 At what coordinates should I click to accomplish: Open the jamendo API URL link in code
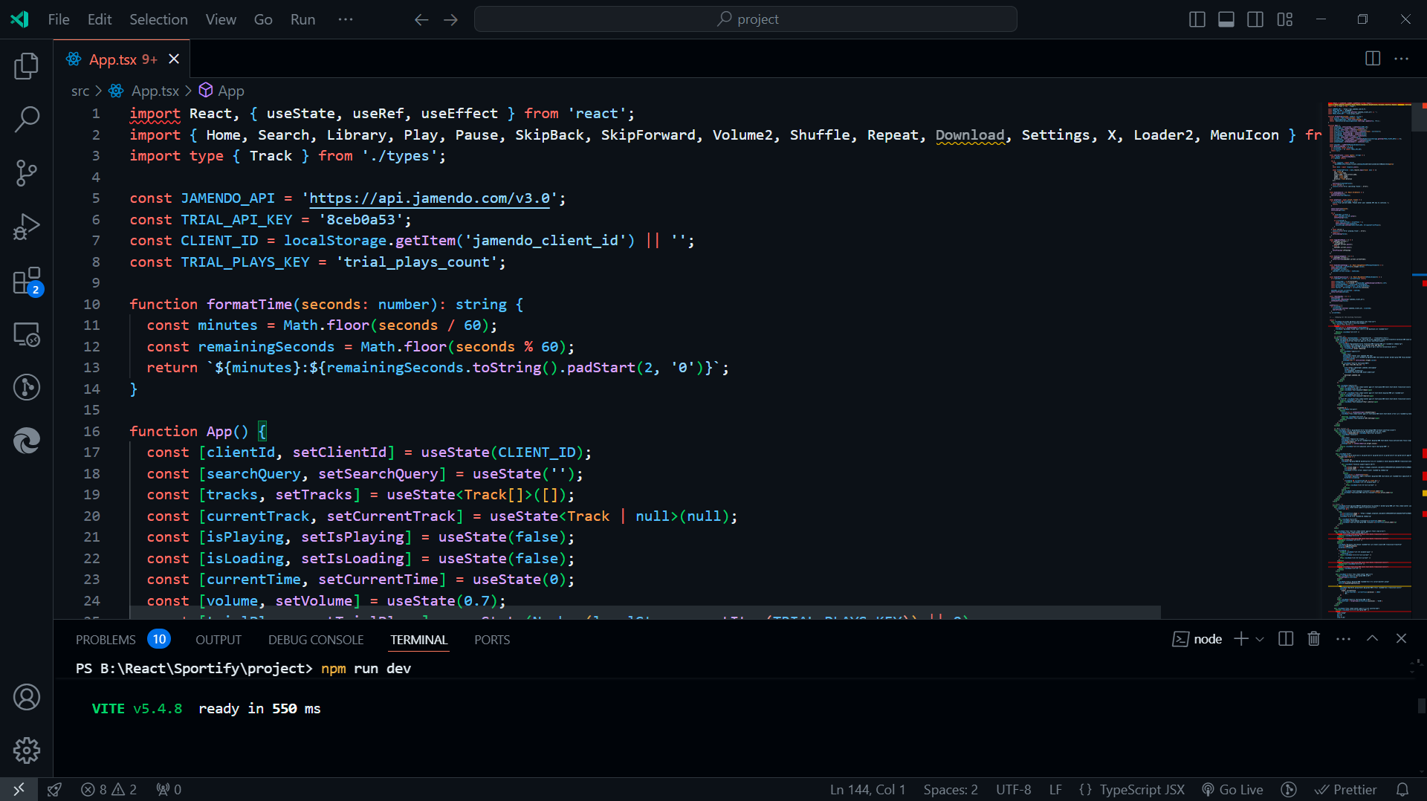tap(430, 198)
